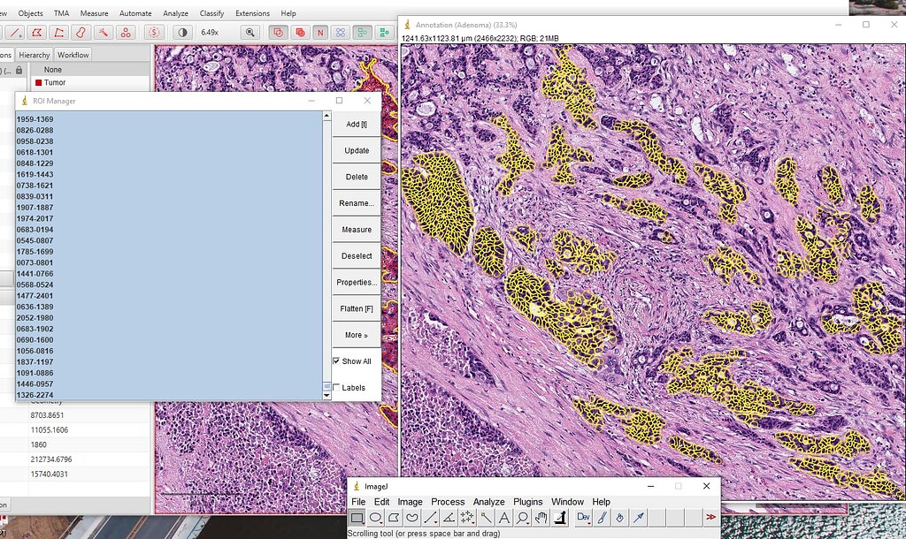Click the Flatten button in ROI Manager
Image resolution: width=906 pixels, height=539 pixels.
pos(356,308)
